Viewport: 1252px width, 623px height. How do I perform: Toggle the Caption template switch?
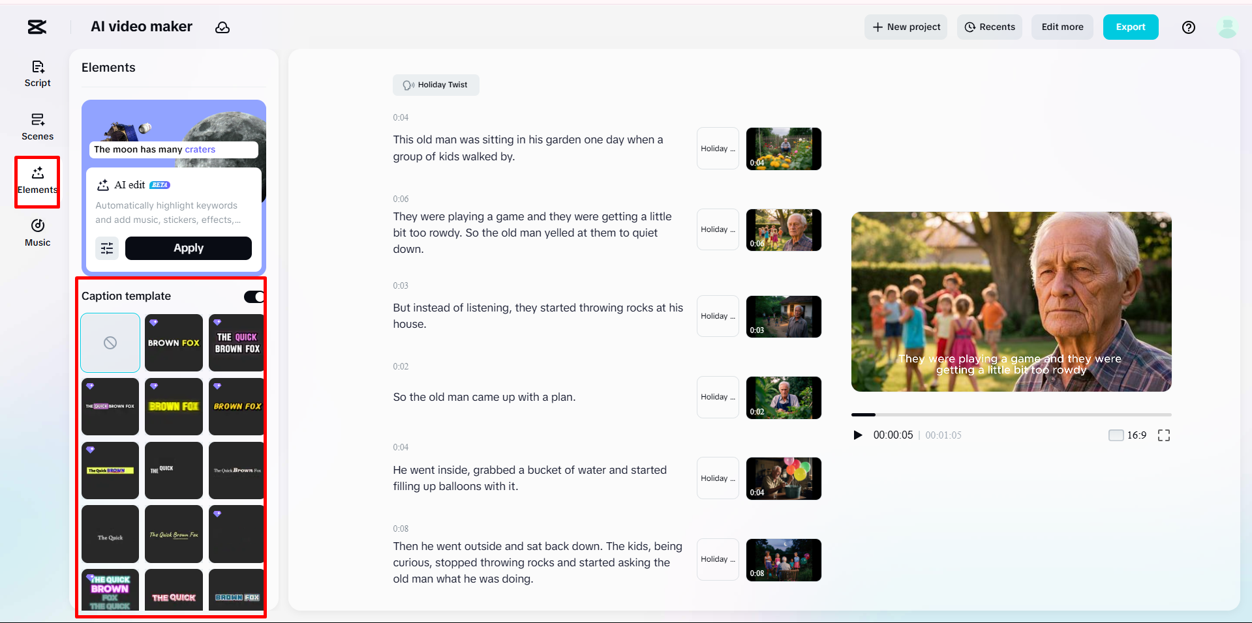coord(253,297)
